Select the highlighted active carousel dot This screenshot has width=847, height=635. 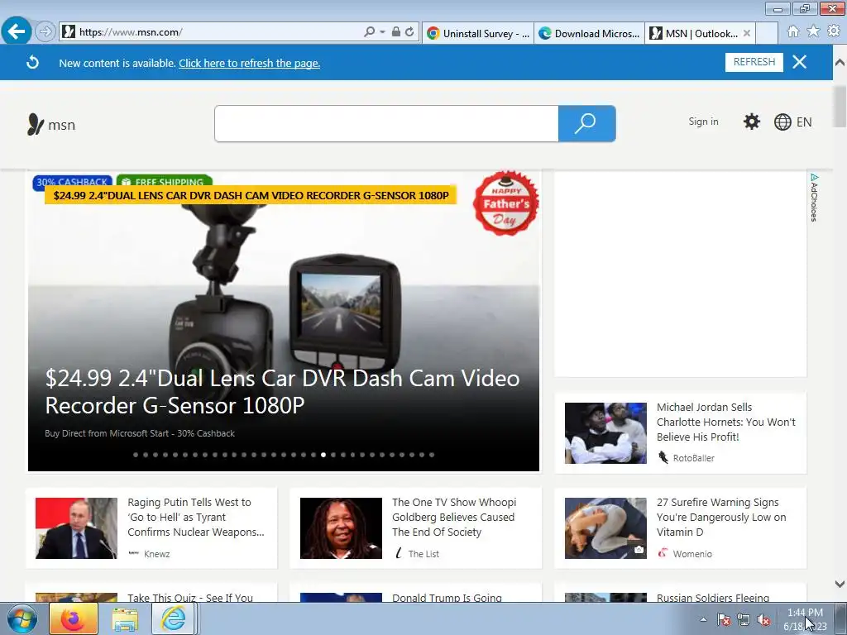pyautogui.click(x=323, y=455)
